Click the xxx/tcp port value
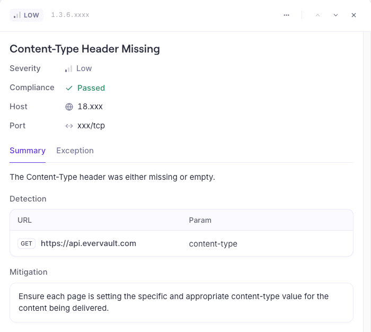This screenshot has height=332, width=371. pyautogui.click(x=91, y=126)
